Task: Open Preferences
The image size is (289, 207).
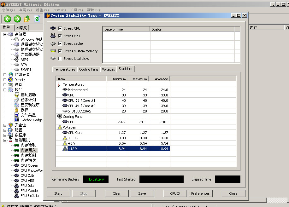Action: pos(201,193)
